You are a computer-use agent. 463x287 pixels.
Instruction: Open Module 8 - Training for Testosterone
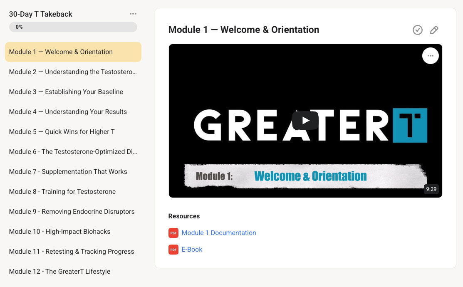pos(62,192)
